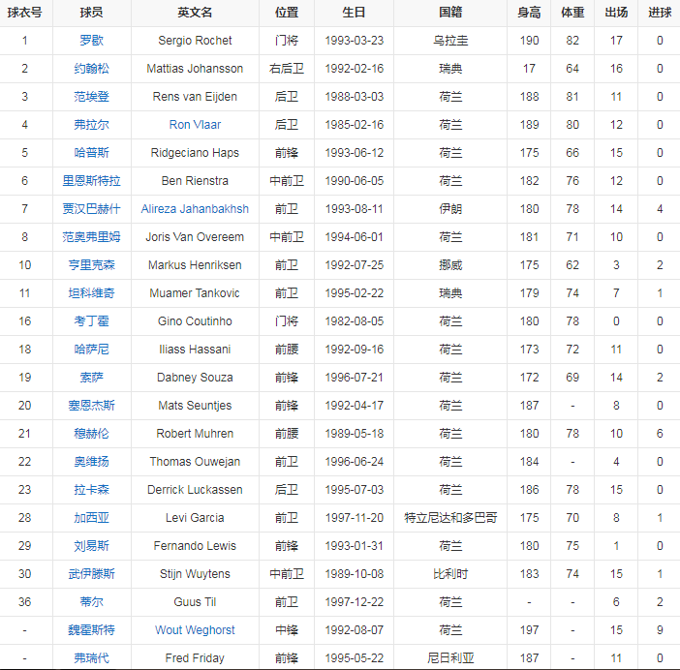This screenshot has height=670, width=680.
Task: Select the Wout Weghorst link
Action: [194, 630]
